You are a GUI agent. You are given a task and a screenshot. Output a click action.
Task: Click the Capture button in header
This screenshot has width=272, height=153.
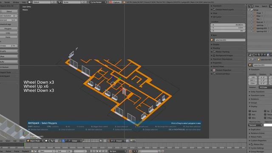pyautogui.click(x=115, y=2)
